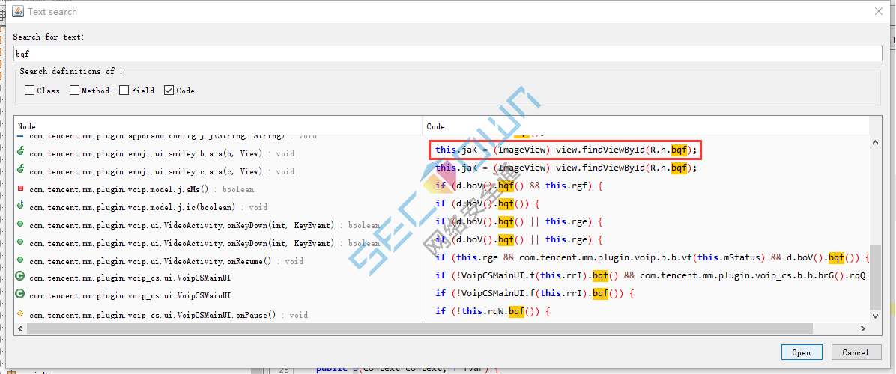
Task: Click method icon for smiley.c.a.a(c, View) row
Action: (x=20, y=170)
